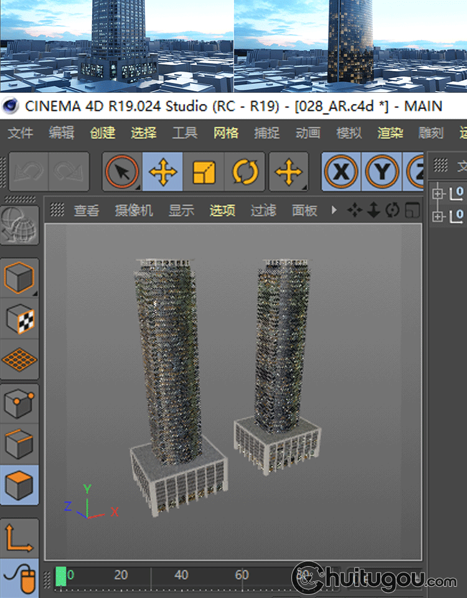The width and height of the screenshot is (467, 598).
Task: Select the Live Selection arrow tool
Action: 122,172
